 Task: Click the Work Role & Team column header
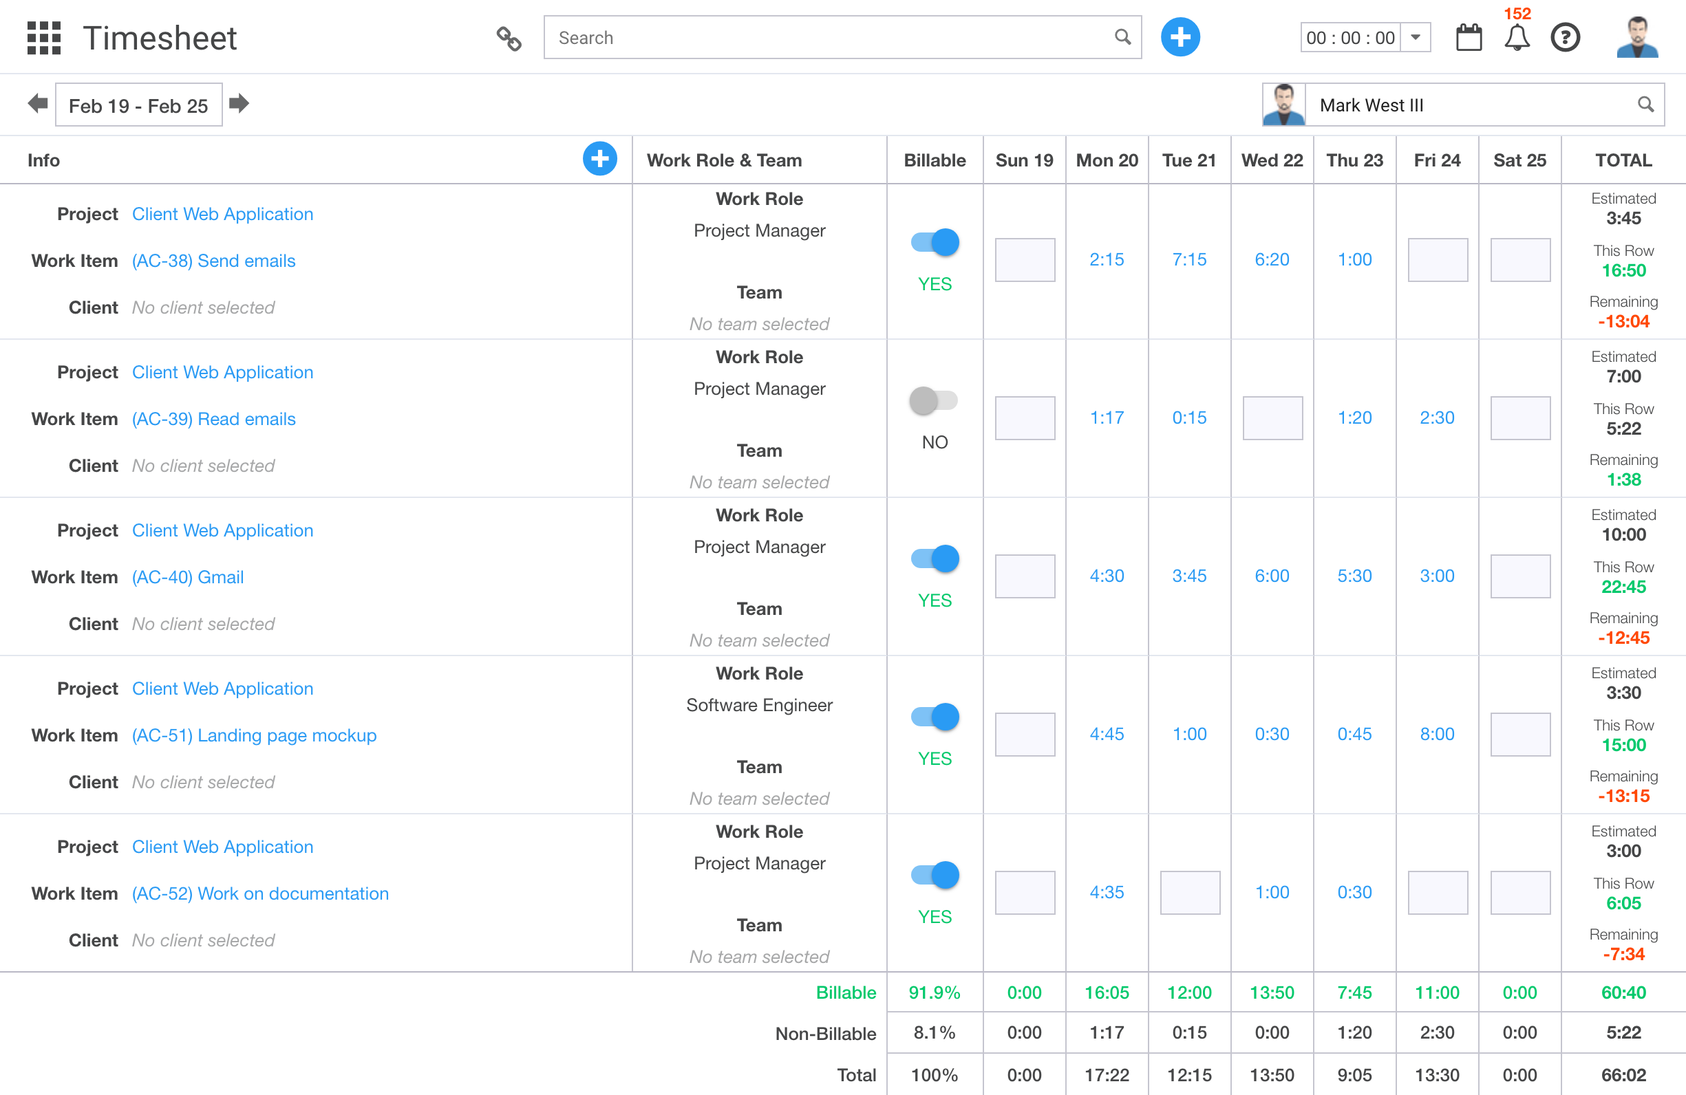pyautogui.click(x=724, y=161)
